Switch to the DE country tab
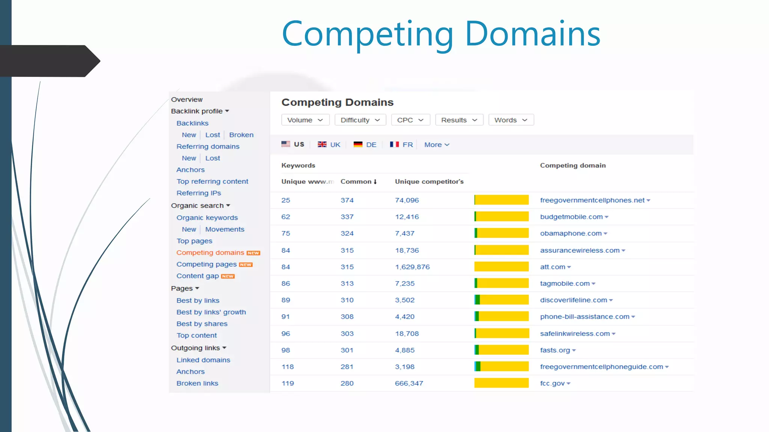The image size is (769, 432). coord(365,145)
